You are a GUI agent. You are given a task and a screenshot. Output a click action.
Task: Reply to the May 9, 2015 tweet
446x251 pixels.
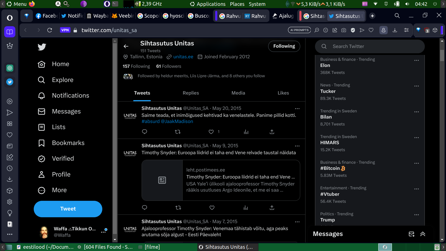(x=144, y=207)
